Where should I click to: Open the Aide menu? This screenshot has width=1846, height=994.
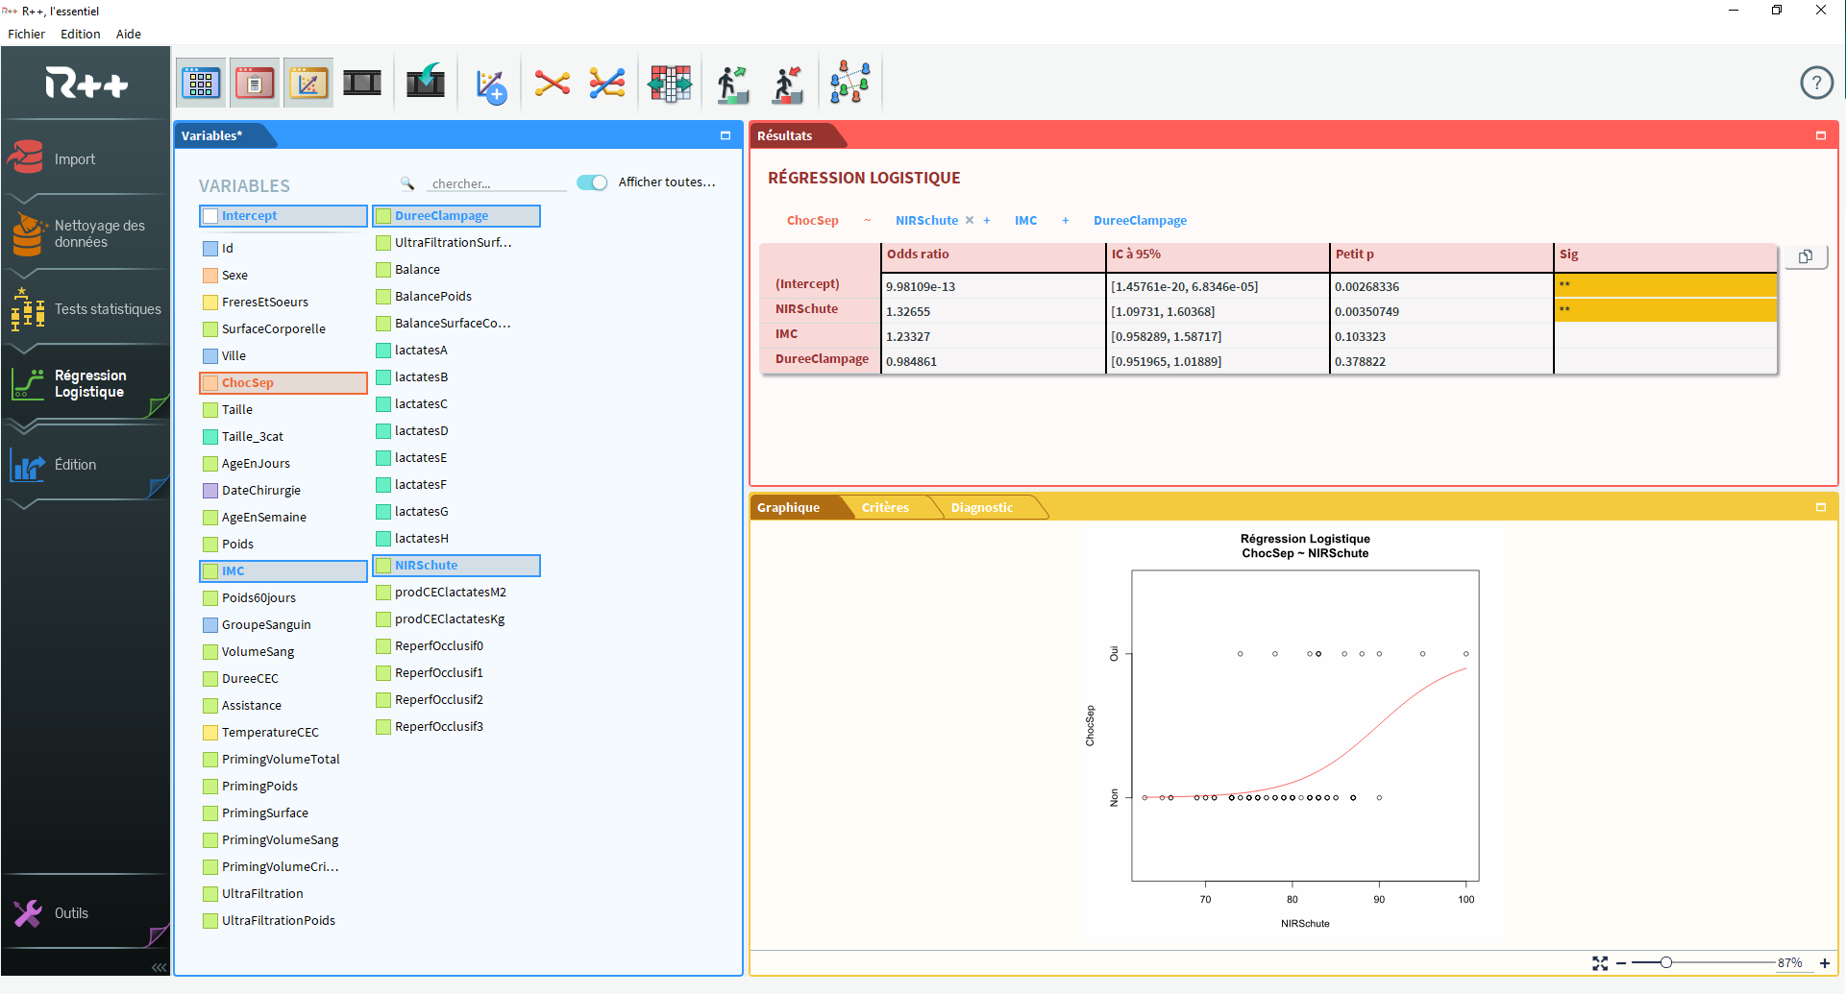(129, 34)
